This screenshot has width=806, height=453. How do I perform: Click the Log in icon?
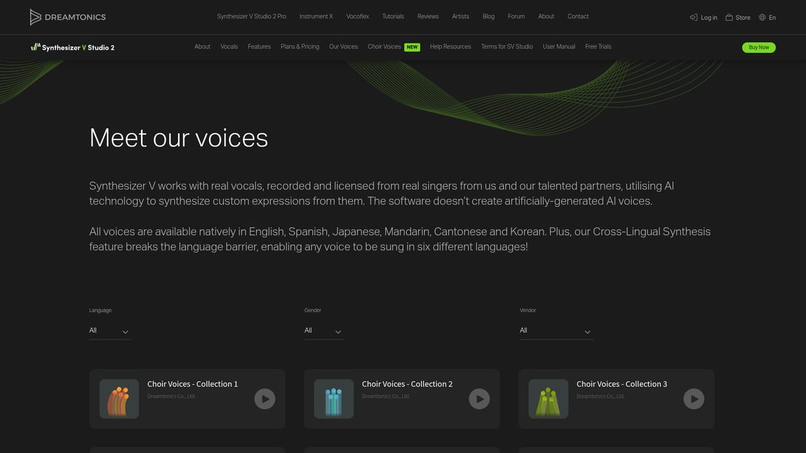693,17
